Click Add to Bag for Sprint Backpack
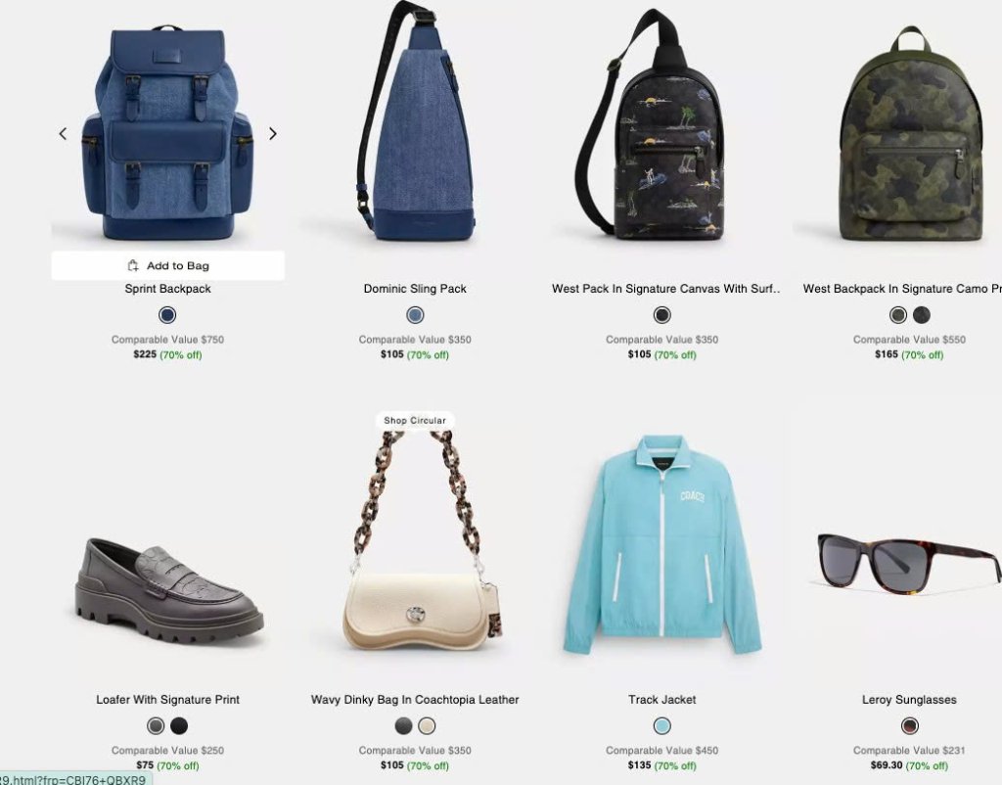 [168, 265]
